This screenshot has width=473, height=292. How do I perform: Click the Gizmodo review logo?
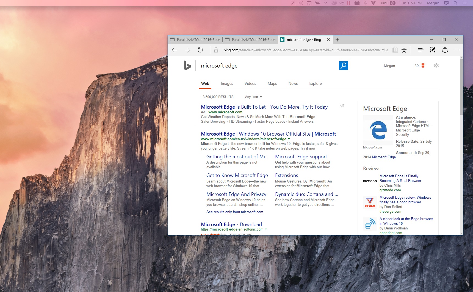click(370, 181)
